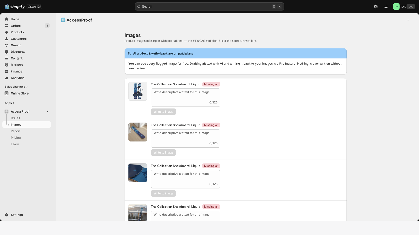419x235 pixels.
Task: Click the Shopify logo
Action: pyautogui.click(x=15, y=7)
